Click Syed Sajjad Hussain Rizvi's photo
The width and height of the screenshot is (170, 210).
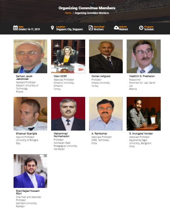click(x=30, y=171)
